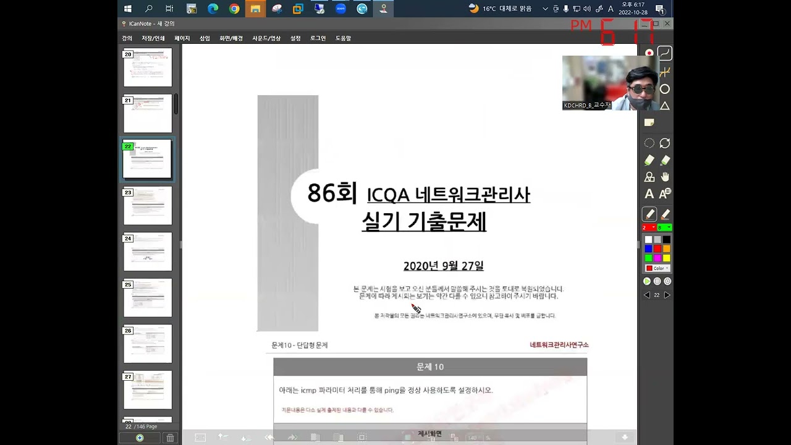Go to the next page arrow
This screenshot has width=791, height=445.
(667, 295)
